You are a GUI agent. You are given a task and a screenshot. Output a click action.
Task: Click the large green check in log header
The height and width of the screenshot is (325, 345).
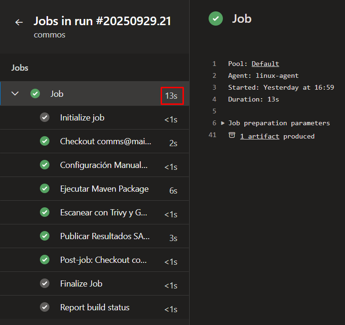point(216,19)
